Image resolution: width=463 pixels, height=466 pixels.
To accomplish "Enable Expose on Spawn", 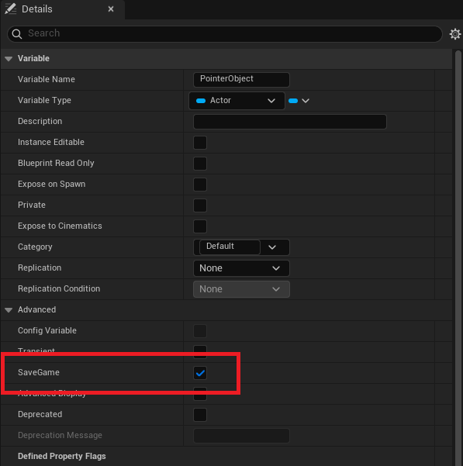I will click(x=200, y=185).
